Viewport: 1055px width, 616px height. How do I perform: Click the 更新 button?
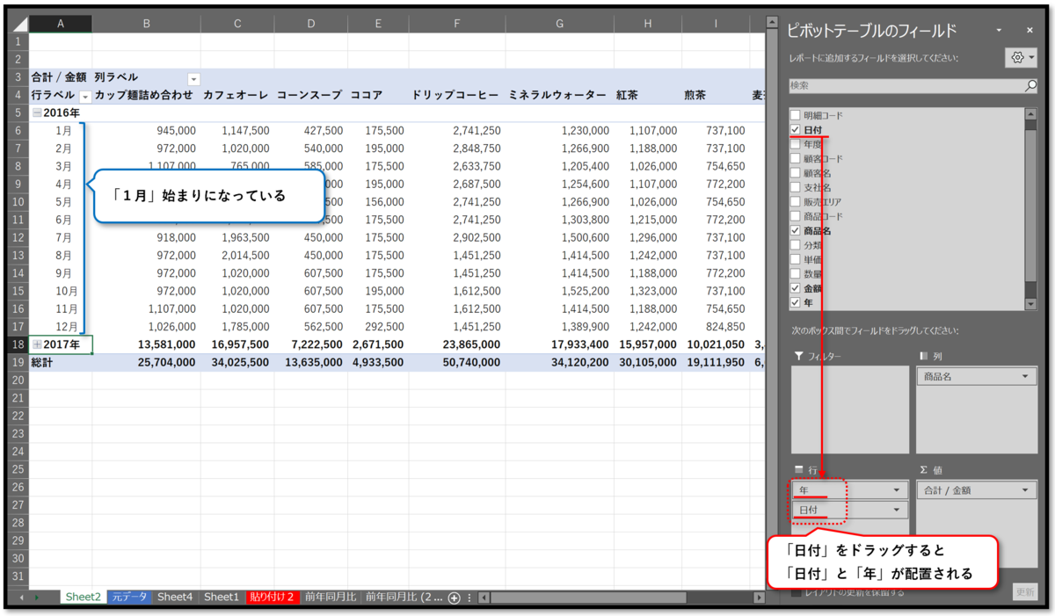tap(1024, 592)
